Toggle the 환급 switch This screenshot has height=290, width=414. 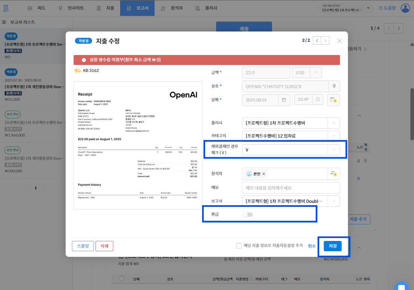pyautogui.click(x=247, y=214)
